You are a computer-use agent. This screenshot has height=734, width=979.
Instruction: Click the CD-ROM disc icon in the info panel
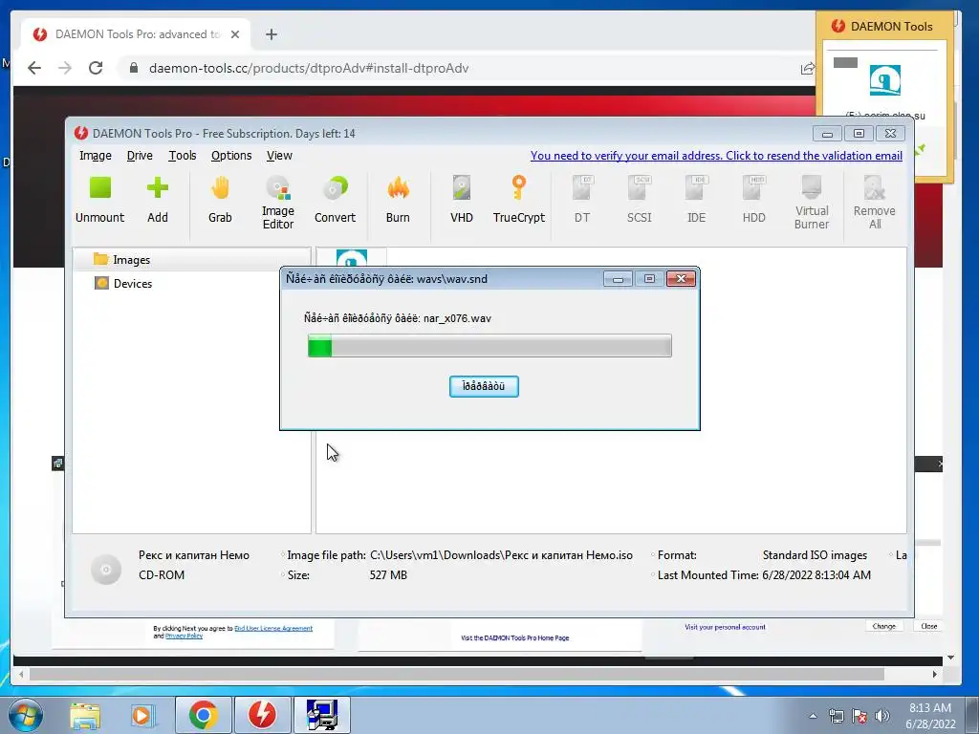(x=106, y=570)
